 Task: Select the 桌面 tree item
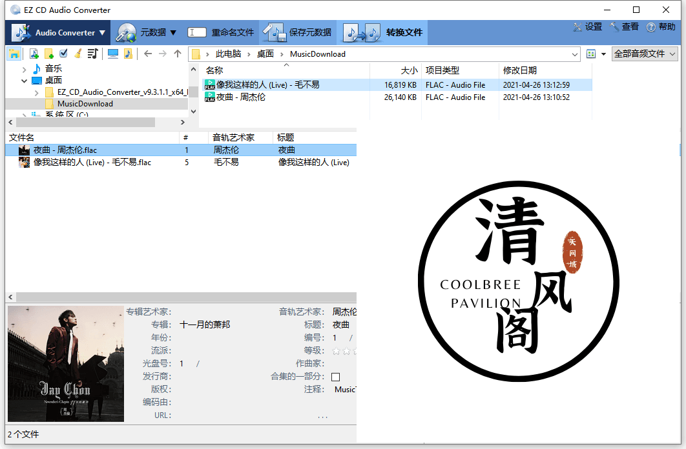pyautogui.click(x=54, y=81)
